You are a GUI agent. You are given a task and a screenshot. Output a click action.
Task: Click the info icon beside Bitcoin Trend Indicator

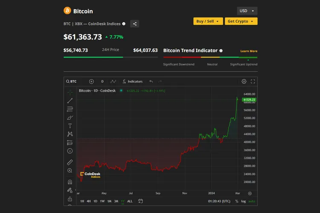point(221,51)
